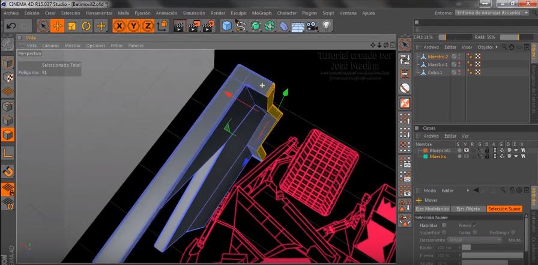
Task: Select the Rotate tool icon
Action: (x=86, y=26)
